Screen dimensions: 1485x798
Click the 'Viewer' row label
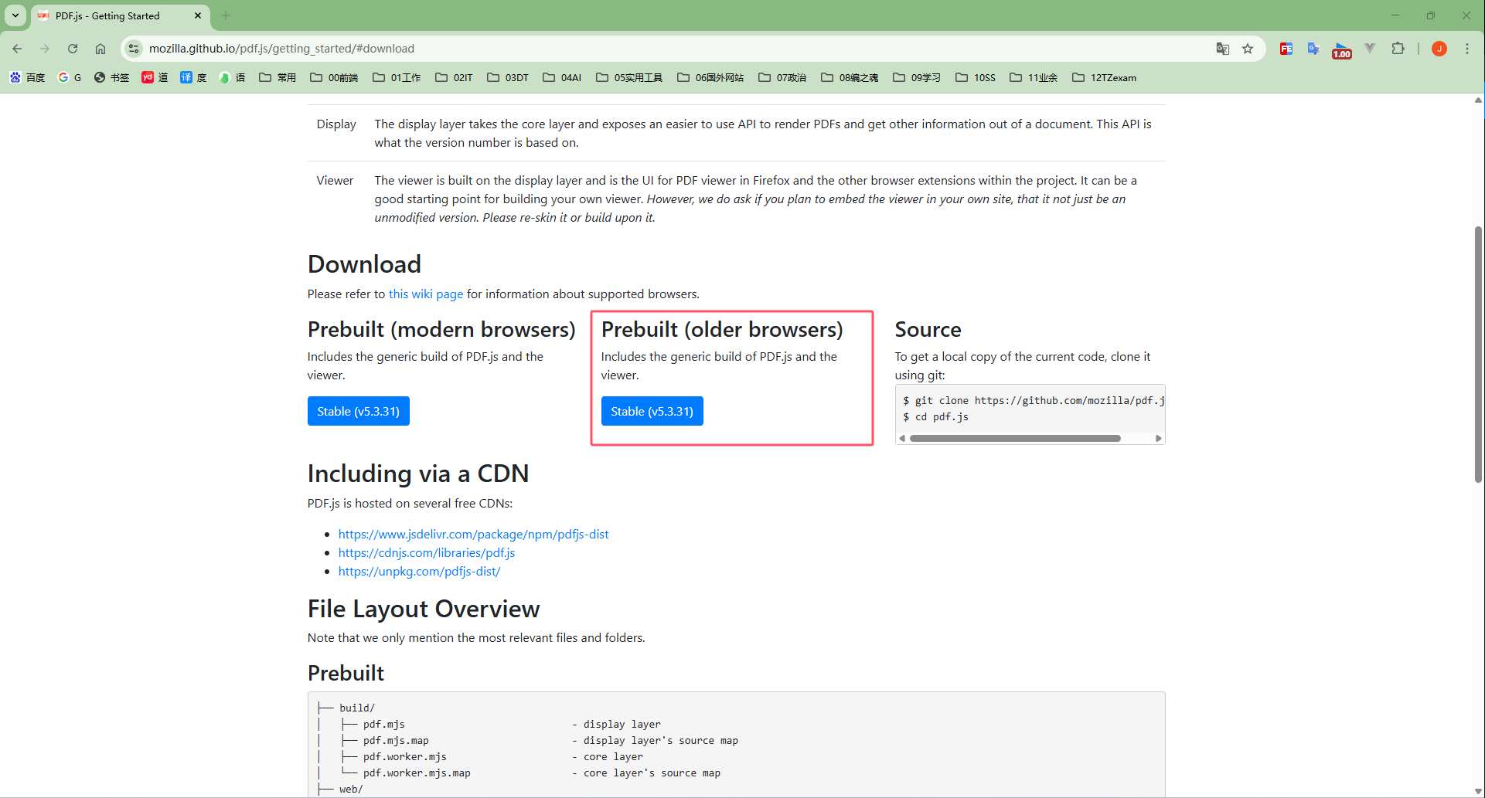pyautogui.click(x=335, y=181)
